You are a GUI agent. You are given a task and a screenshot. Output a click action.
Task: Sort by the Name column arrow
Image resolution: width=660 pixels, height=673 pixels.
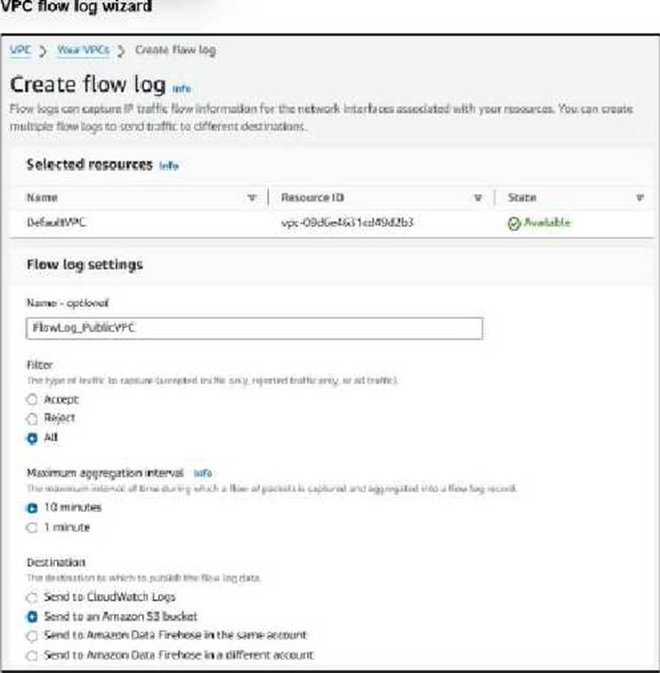(252, 197)
